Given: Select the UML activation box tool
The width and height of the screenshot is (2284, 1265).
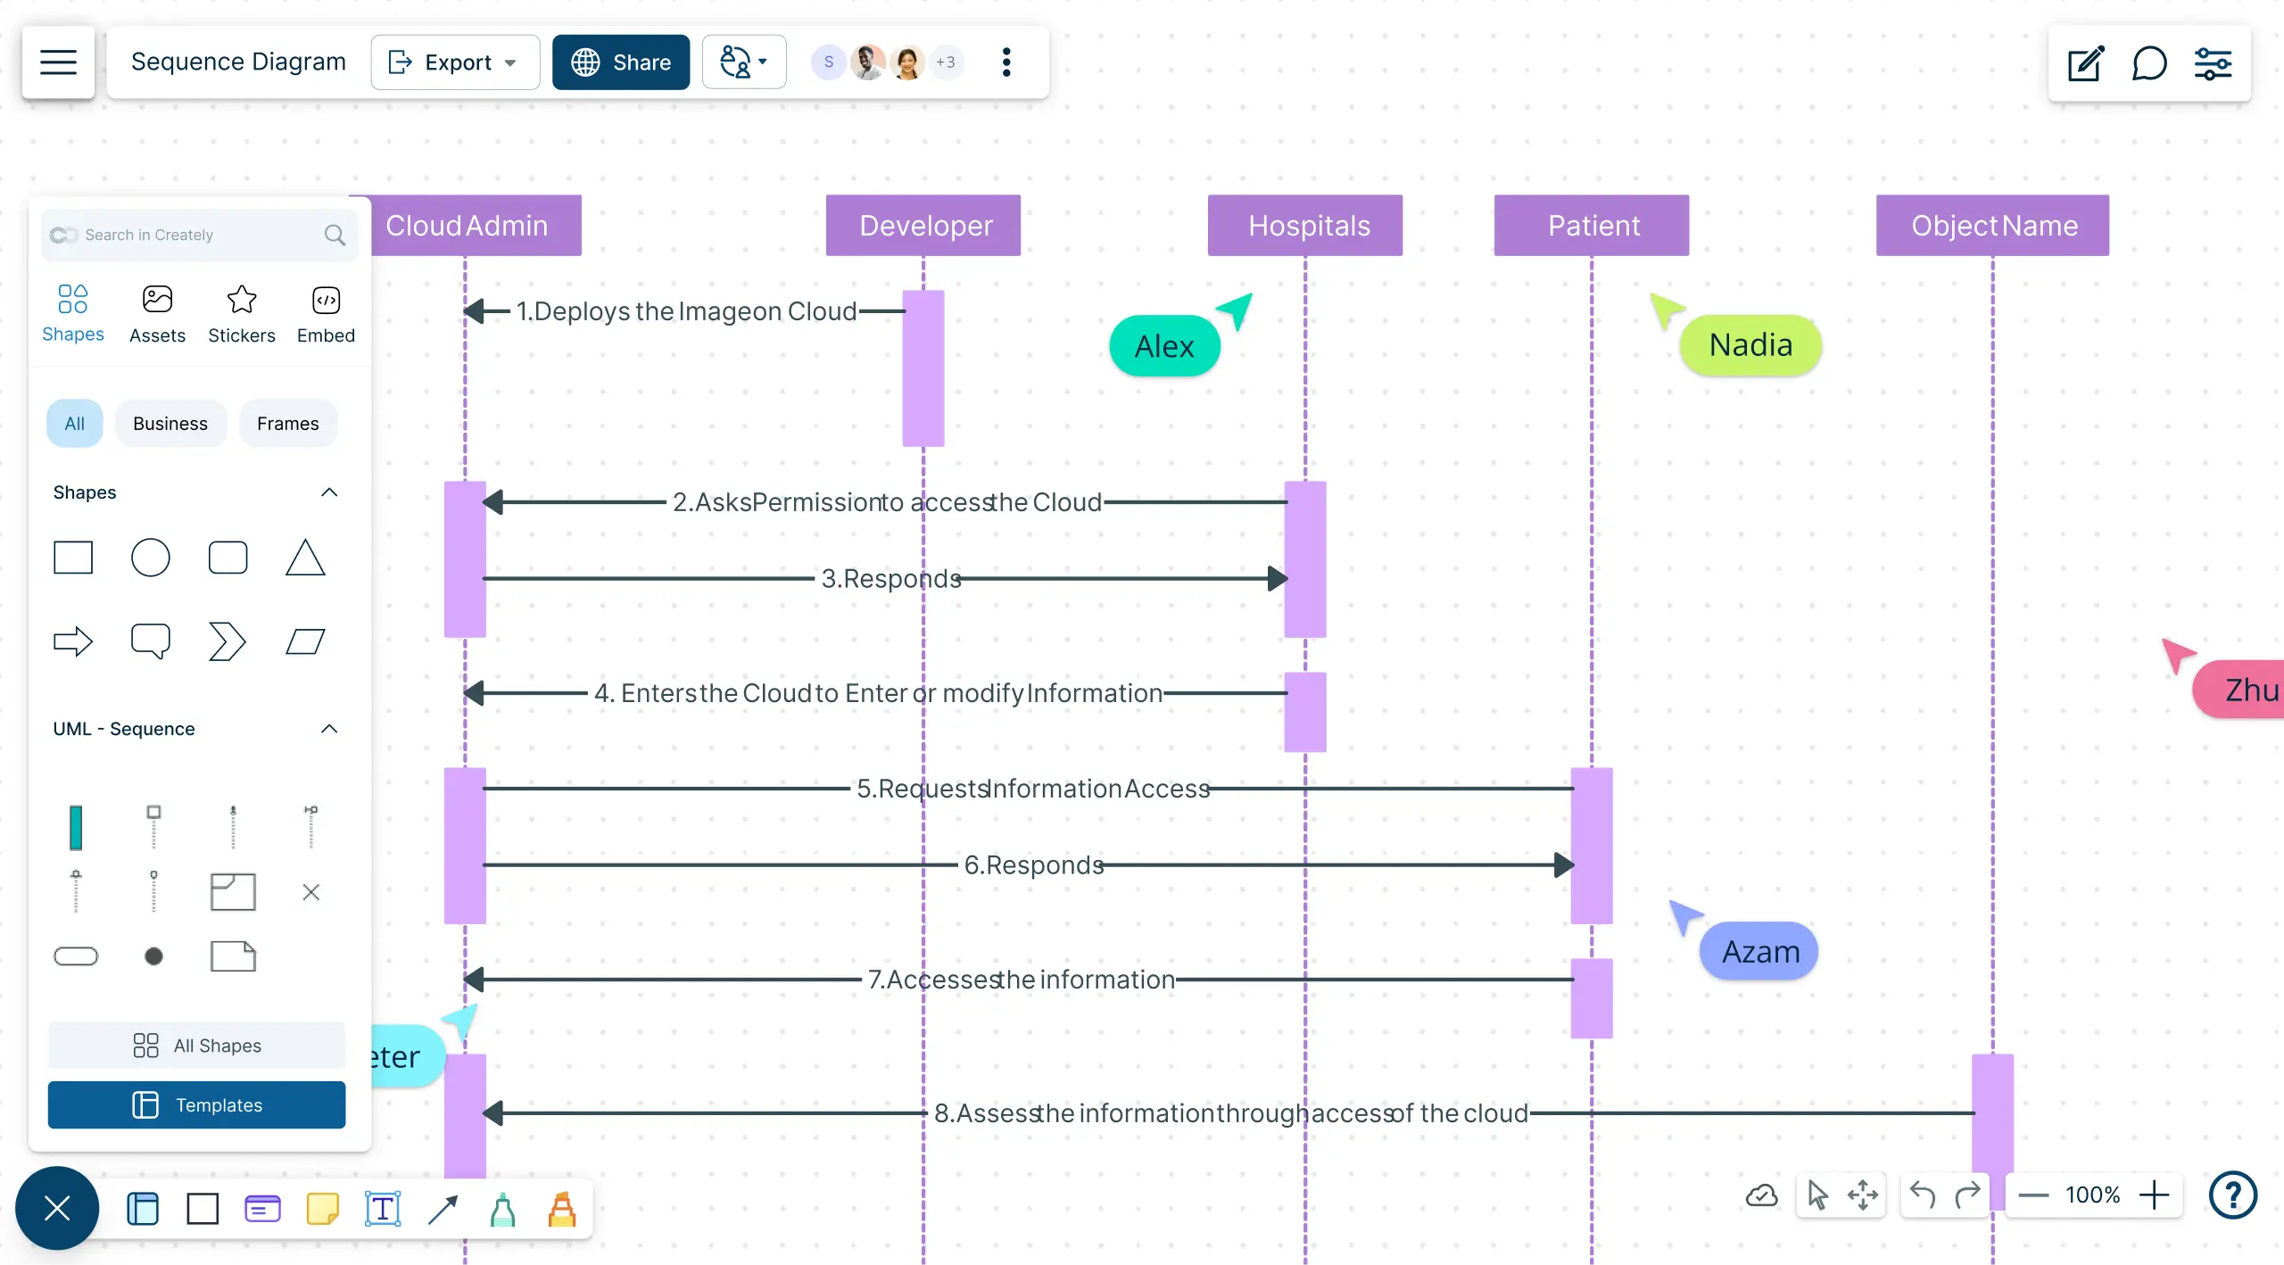Looking at the screenshot, I should (x=73, y=826).
